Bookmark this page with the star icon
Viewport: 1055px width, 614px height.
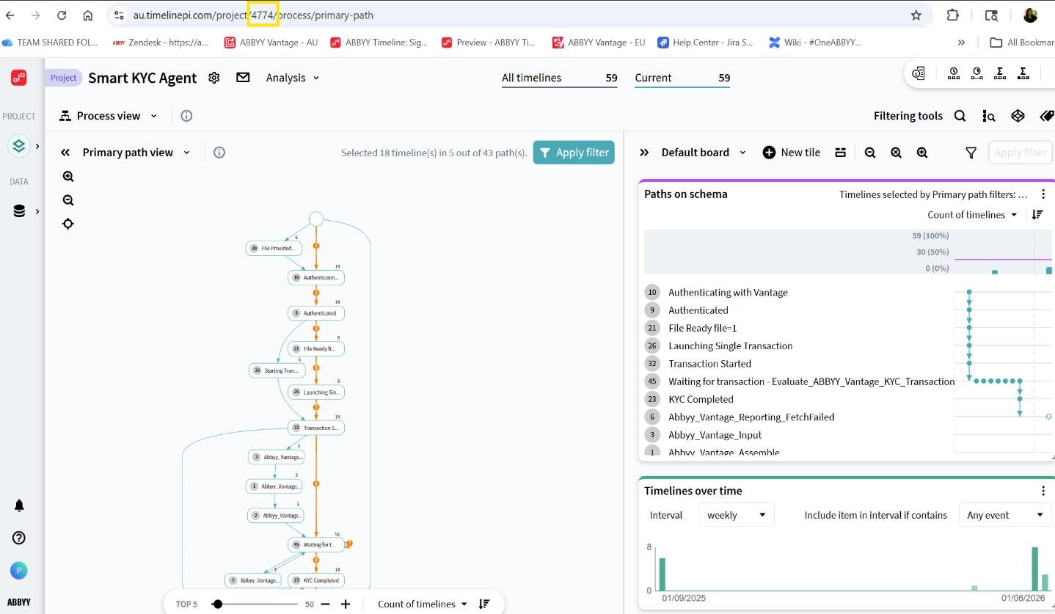pyautogui.click(x=916, y=15)
